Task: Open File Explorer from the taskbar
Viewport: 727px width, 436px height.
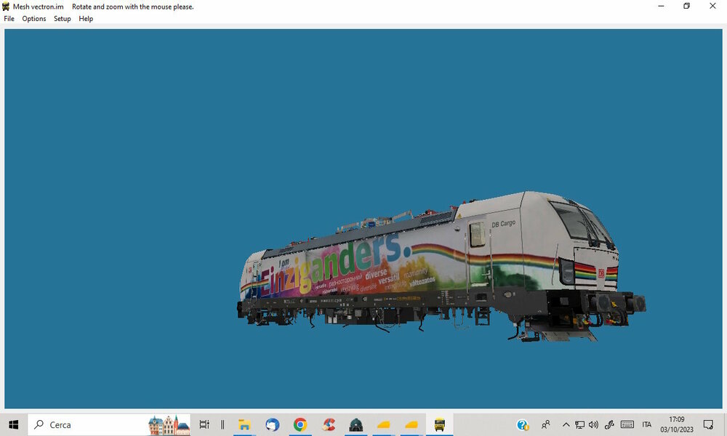Action: click(244, 424)
